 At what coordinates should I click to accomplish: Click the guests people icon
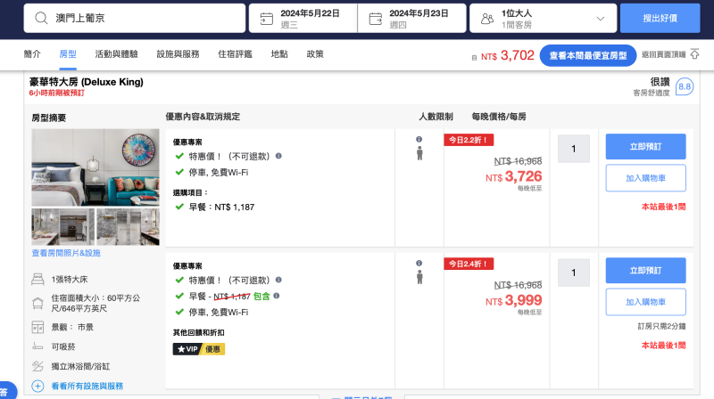click(486, 18)
